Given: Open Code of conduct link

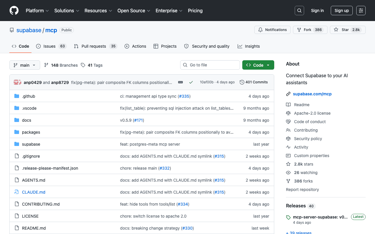Looking at the screenshot, I should click(x=306, y=122).
